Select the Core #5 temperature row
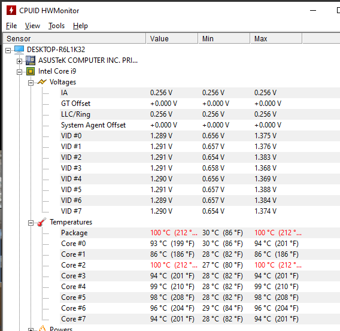340x331 pixels. (199, 297)
